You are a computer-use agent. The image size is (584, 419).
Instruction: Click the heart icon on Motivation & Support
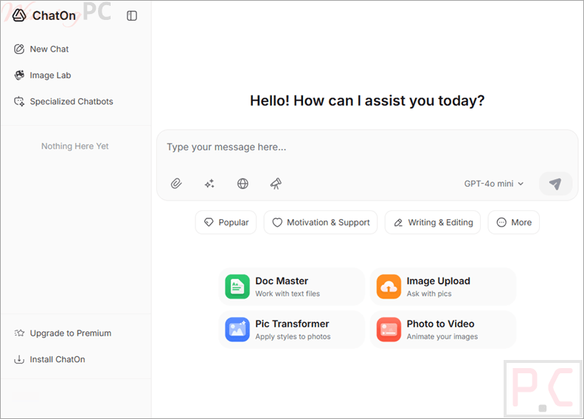[x=277, y=222]
